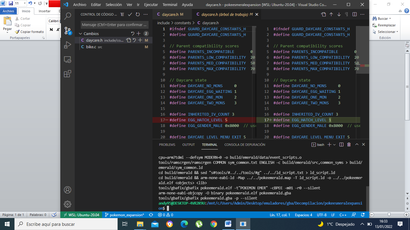
Task: Open the Search view in activity bar
Action: point(68,16)
